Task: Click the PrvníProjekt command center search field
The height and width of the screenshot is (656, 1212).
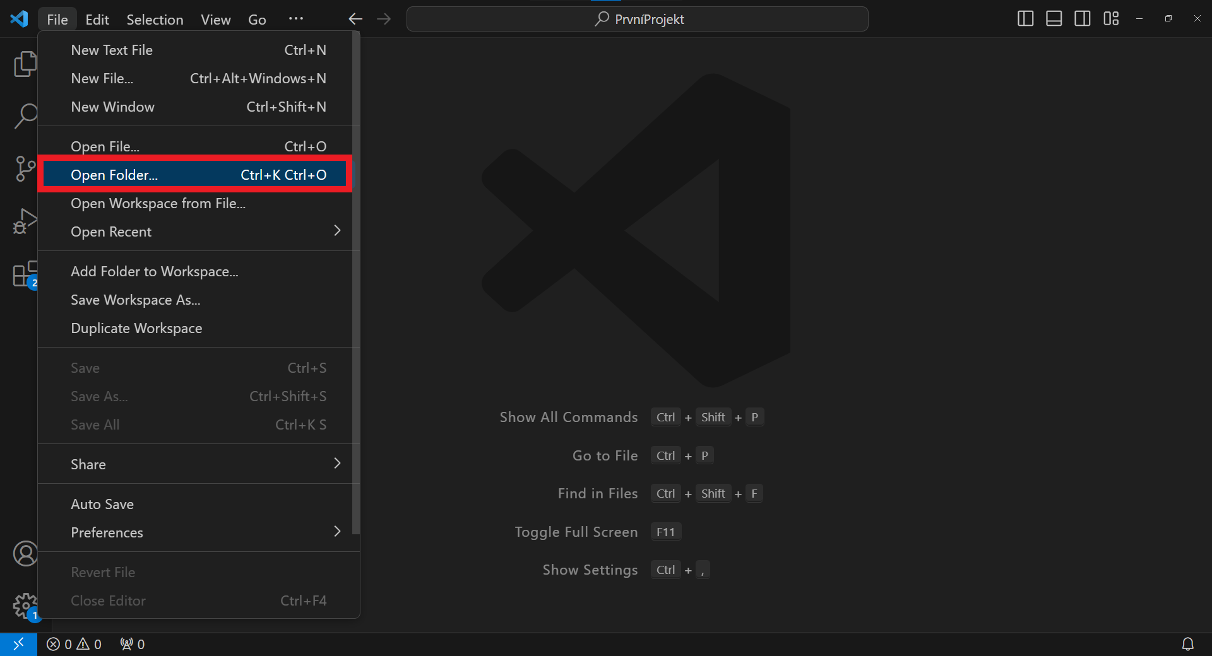Action: pos(637,19)
